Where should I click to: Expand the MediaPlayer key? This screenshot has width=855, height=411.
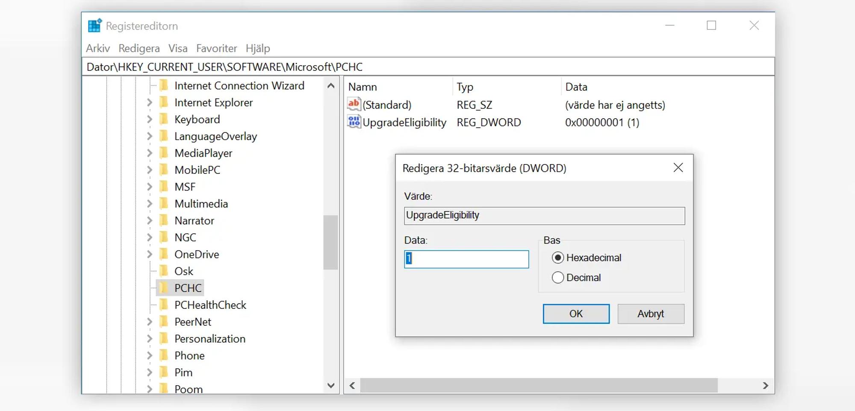tap(149, 153)
